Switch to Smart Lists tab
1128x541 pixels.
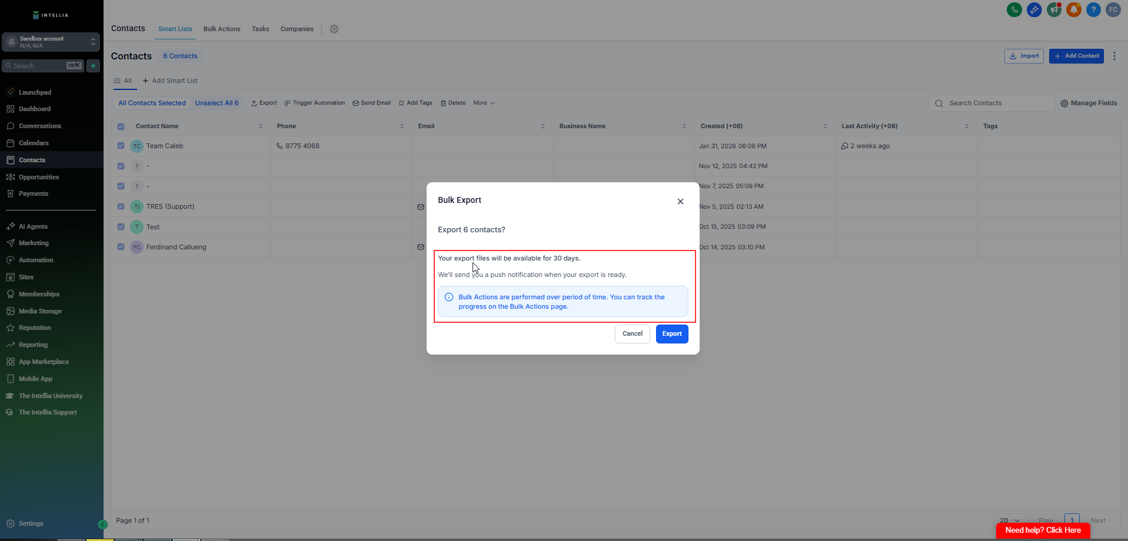pyautogui.click(x=175, y=29)
